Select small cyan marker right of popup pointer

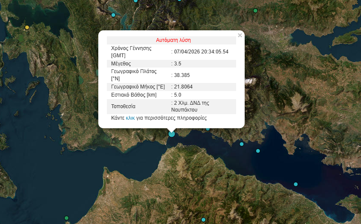point(208,129)
